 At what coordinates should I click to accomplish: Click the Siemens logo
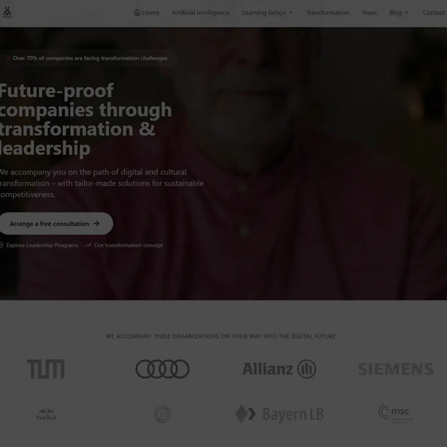(x=395, y=369)
